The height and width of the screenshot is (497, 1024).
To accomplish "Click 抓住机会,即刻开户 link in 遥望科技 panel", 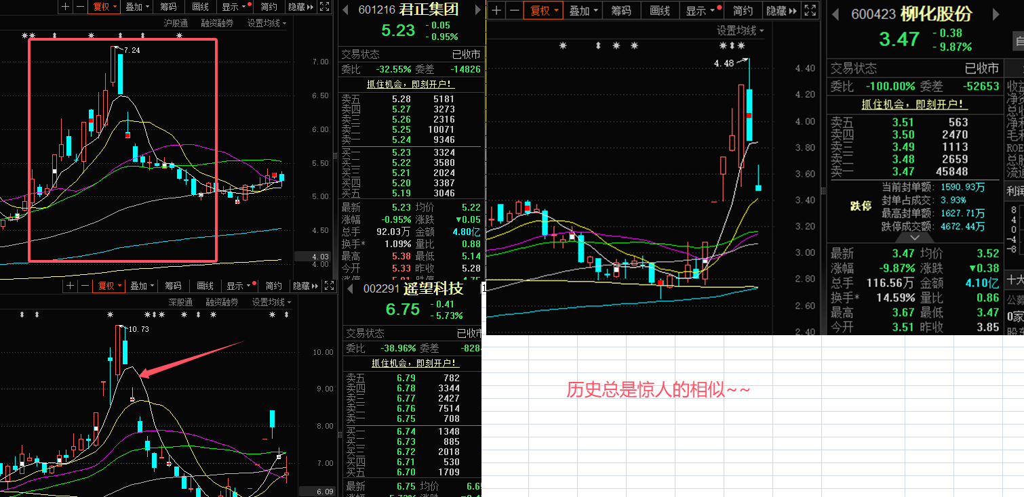I will click(416, 363).
